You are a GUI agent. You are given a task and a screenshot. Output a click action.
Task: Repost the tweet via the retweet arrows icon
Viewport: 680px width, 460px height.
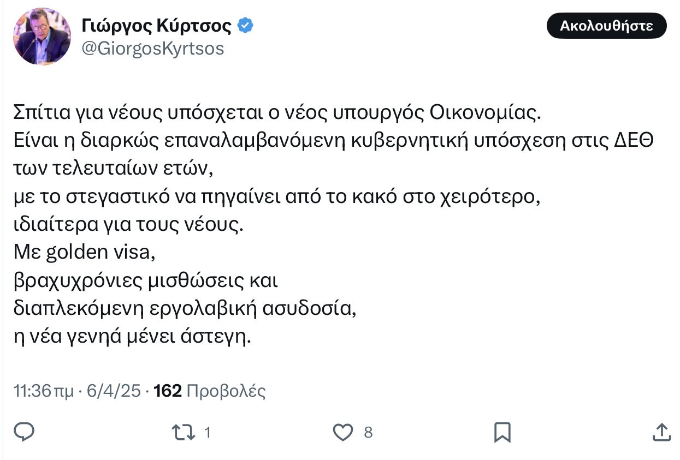[184, 433]
